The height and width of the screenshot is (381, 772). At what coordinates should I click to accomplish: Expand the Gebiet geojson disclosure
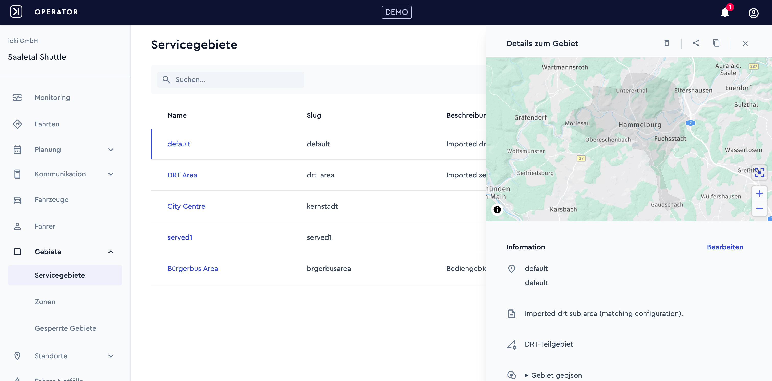click(x=553, y=375)
